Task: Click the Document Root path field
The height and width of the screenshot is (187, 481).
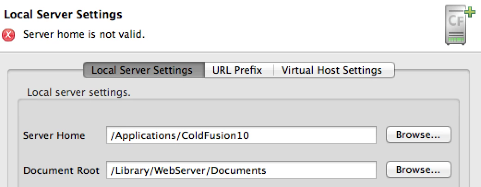Action: pyautogui.click(x=241, y=170)
